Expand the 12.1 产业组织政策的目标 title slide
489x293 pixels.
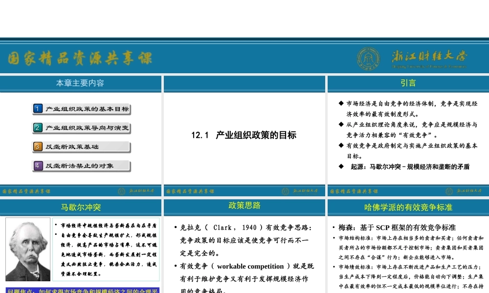click(244, 135)
